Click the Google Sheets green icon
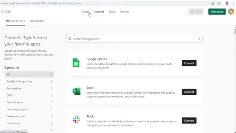 point(76,63)
